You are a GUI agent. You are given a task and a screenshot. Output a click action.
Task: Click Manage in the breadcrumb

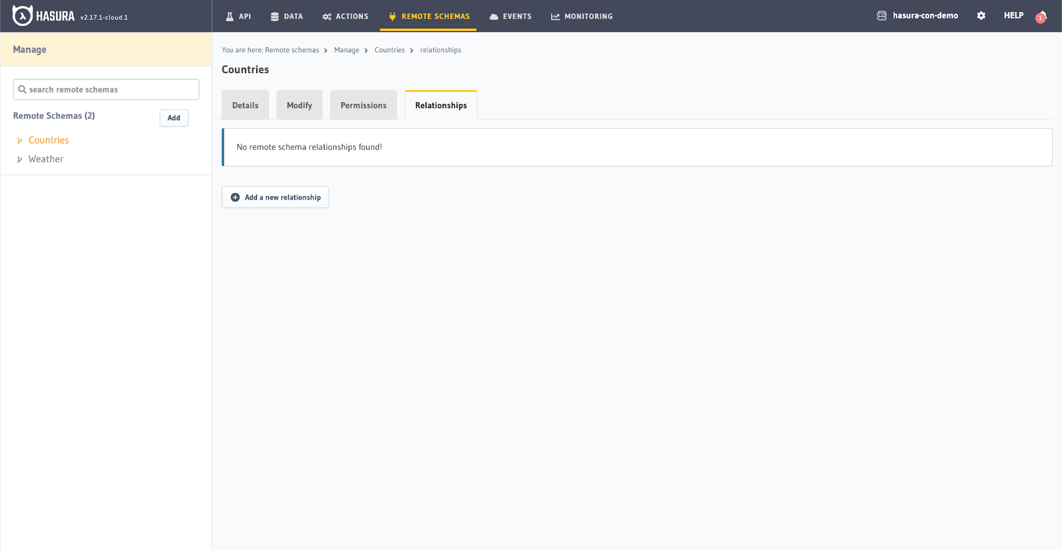(346, 50)
